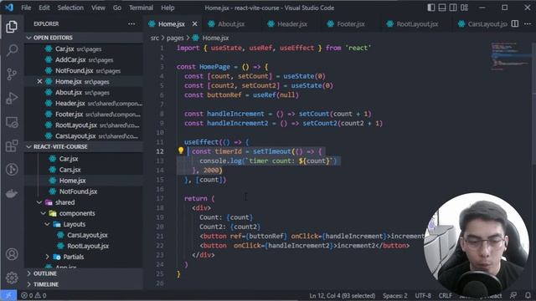Switch to the Header.jsx tab

[x=292, y=24]
